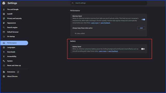Click the Search engine magnifier icon
166x93 pixels.
pyautogui.click(x=4, y=28)
